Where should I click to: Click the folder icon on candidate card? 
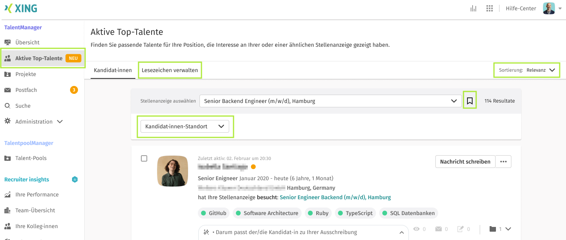(493, 229)
